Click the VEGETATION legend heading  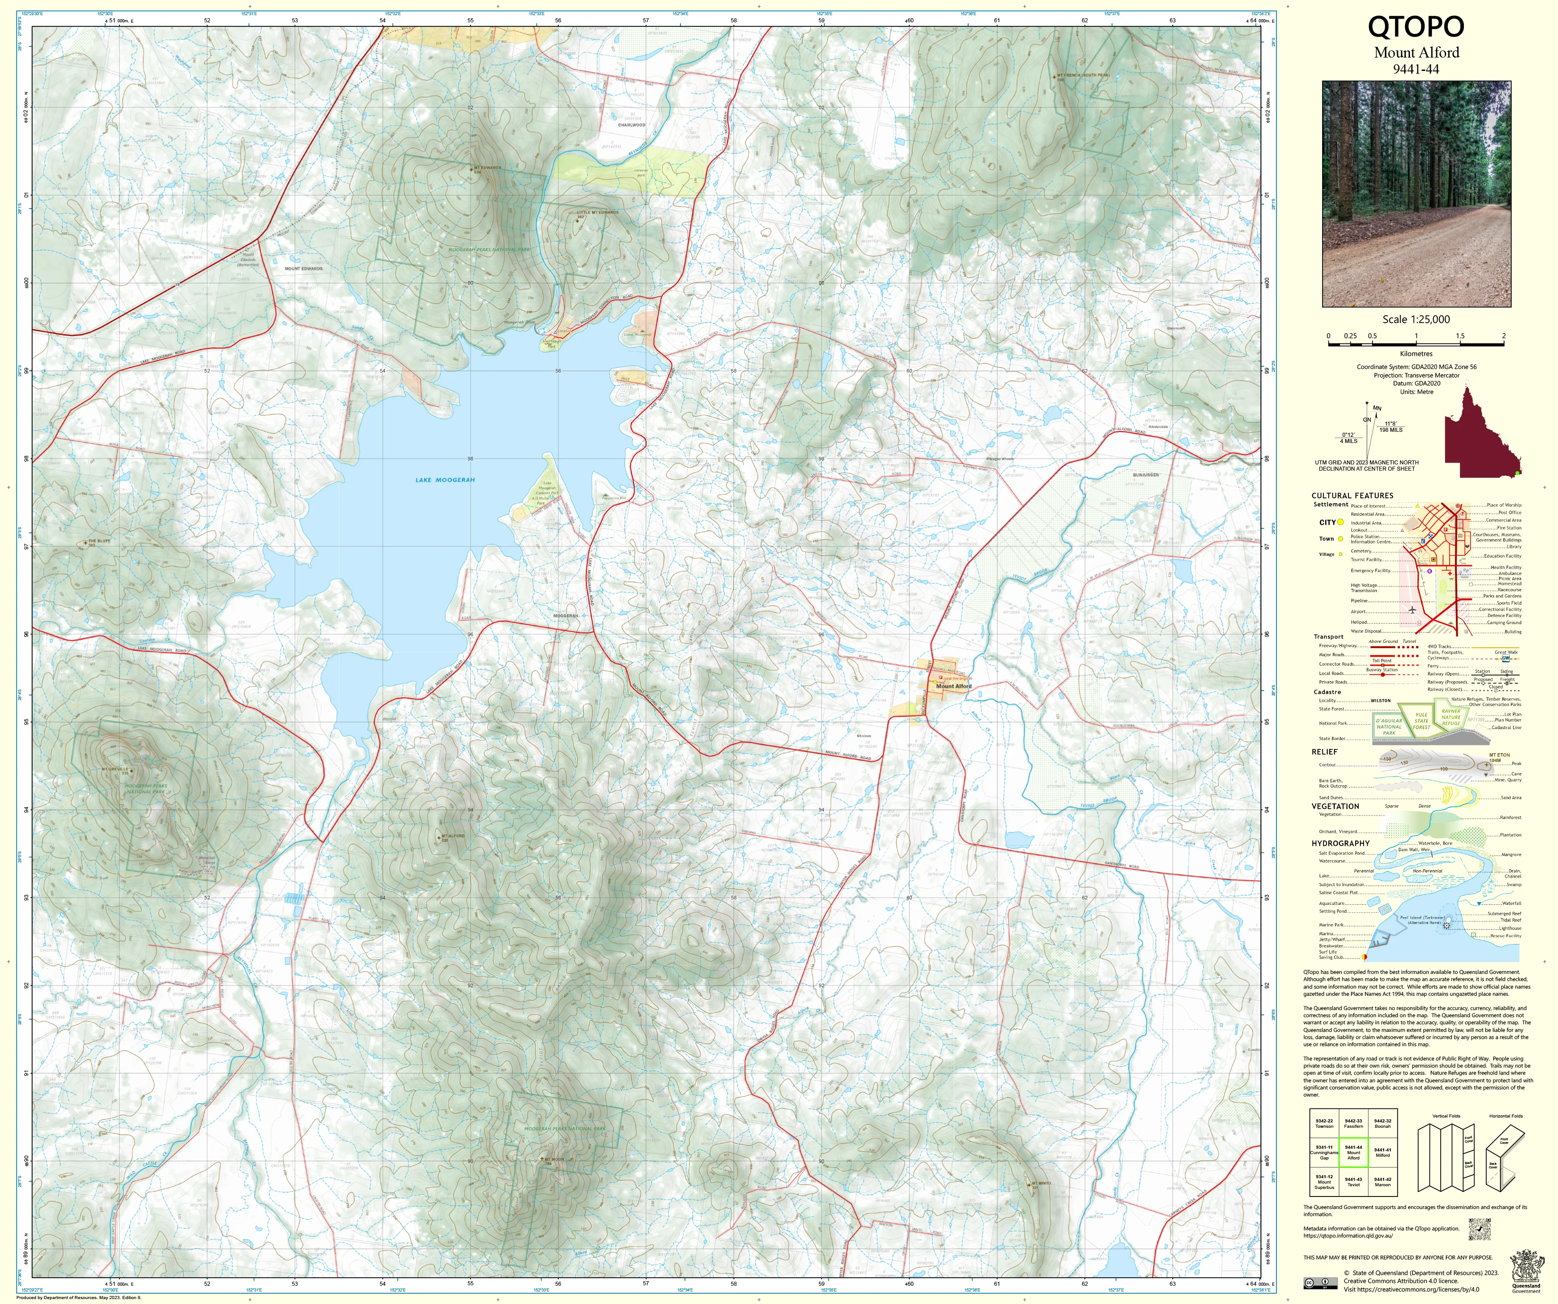pyautogui.click(x=1335, y=806)
